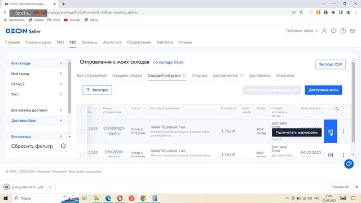The image size is (361, 203).
Task: Switch to Отменены tab
Action: 285,76
